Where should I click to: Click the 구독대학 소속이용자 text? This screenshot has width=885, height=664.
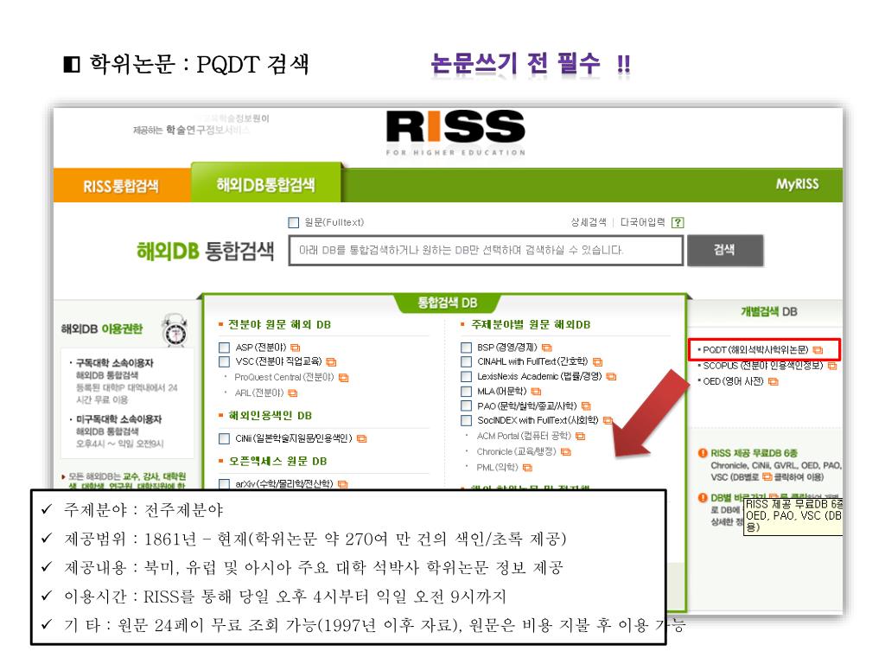coord(115,363)
